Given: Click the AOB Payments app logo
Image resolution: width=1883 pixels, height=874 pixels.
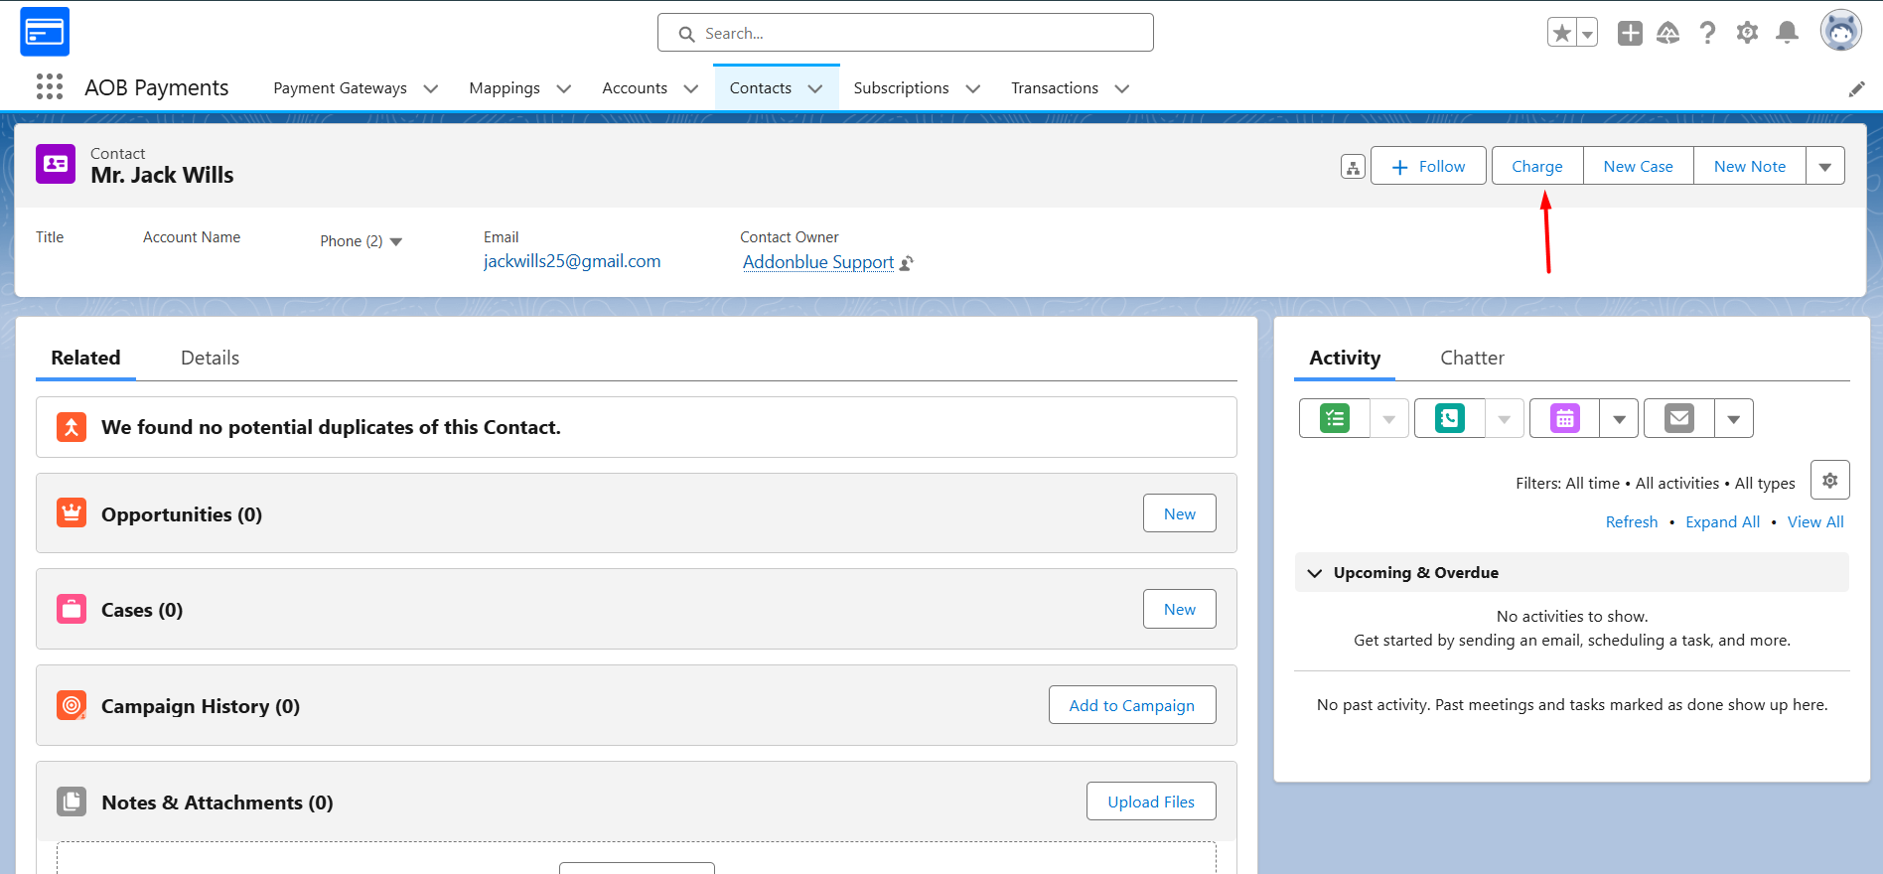Looking at the screenshot, I should point(45,32).
